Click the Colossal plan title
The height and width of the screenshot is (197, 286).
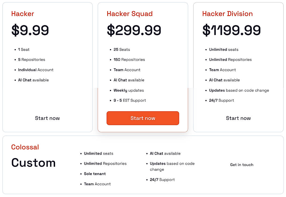point(25,147)
